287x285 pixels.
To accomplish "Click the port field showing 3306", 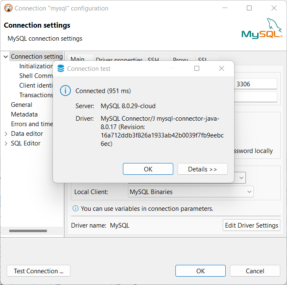I will (255, 84).
